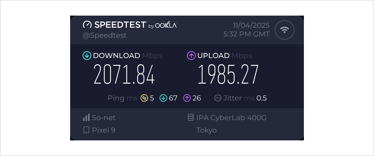
Task: Select the IPA CyberLab 400G server
Action: [x=231, y=118]
